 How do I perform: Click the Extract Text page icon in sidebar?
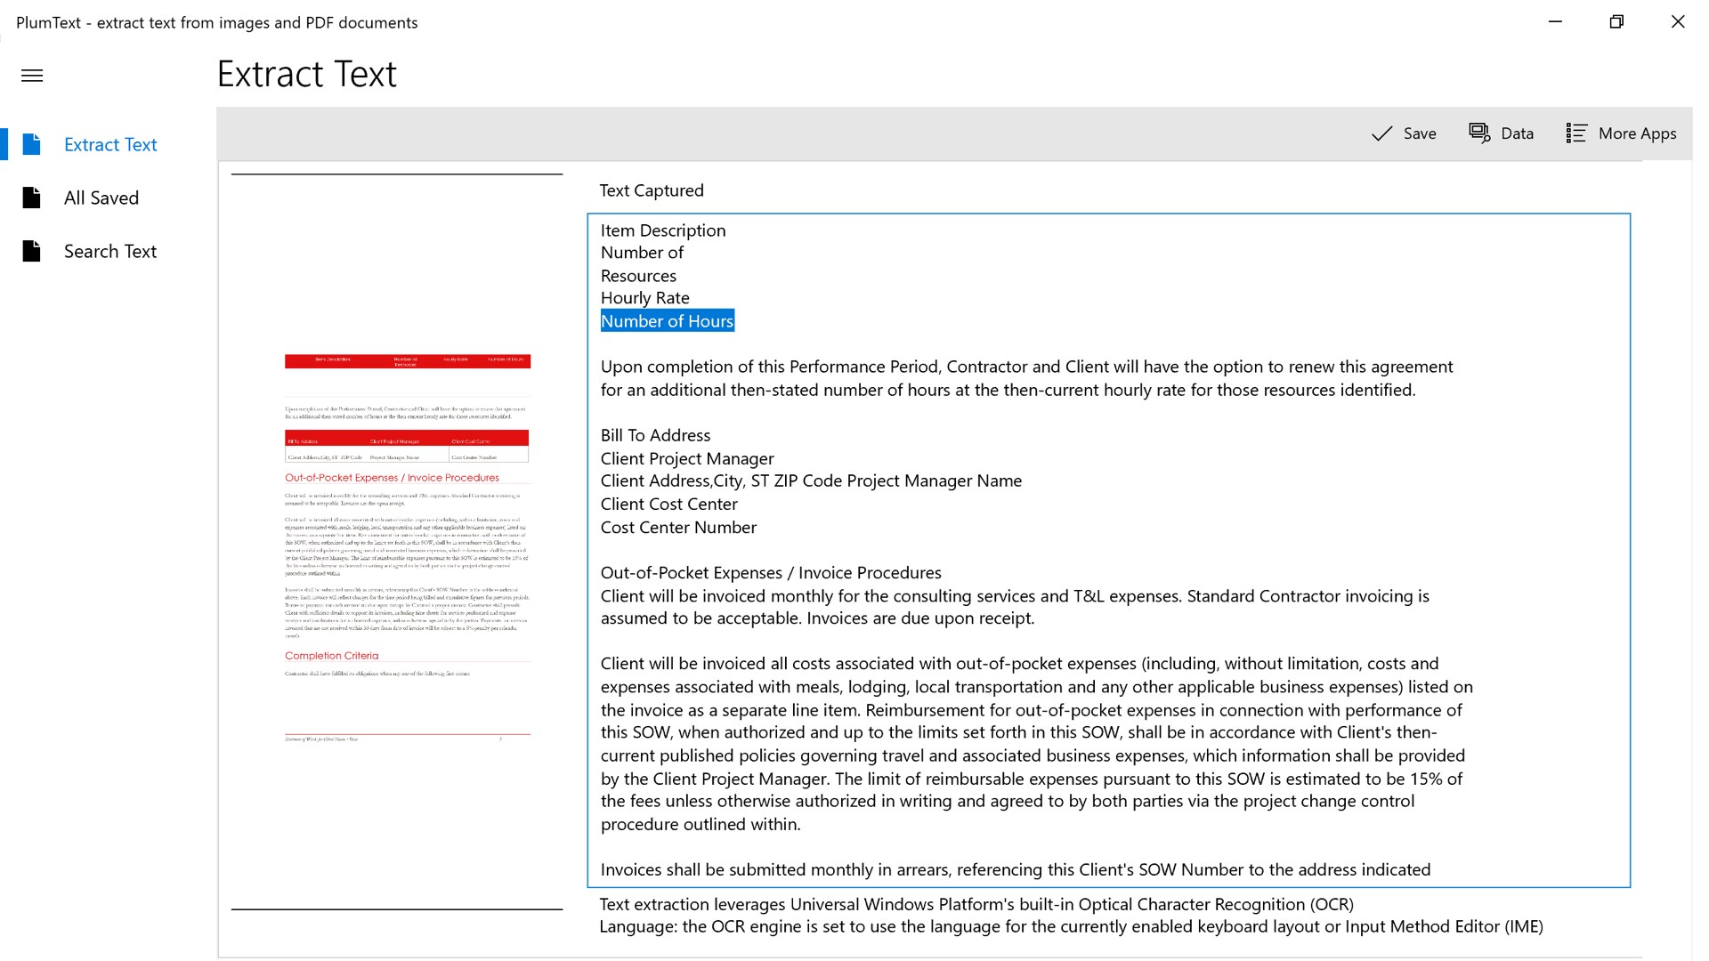tap(32, 144)
